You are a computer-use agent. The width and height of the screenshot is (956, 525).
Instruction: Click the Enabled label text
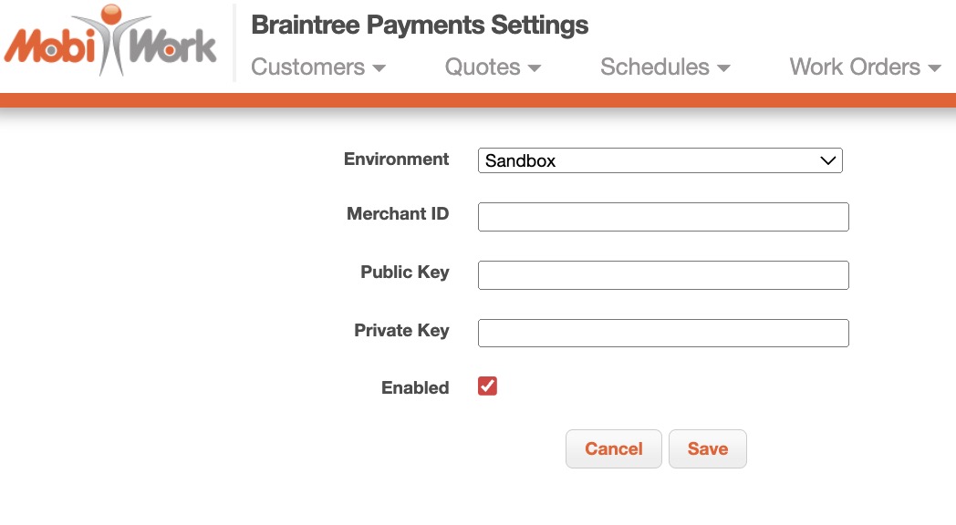(415, 387)
